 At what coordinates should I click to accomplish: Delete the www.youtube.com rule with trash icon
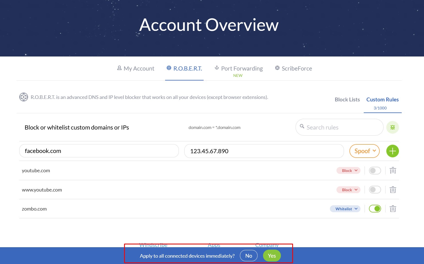coord(393,190)
